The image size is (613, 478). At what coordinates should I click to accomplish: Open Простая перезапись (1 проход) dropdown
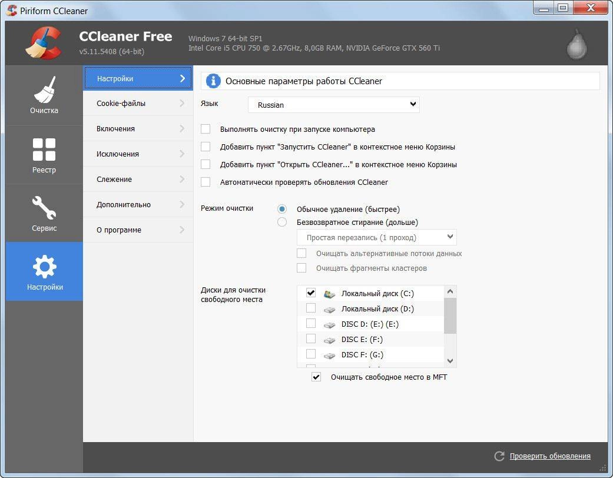376,237
